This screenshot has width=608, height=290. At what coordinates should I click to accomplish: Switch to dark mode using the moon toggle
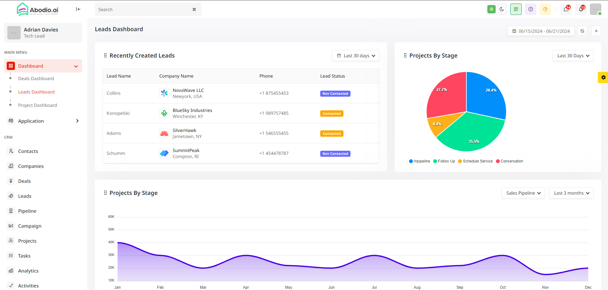coord(502,9)
